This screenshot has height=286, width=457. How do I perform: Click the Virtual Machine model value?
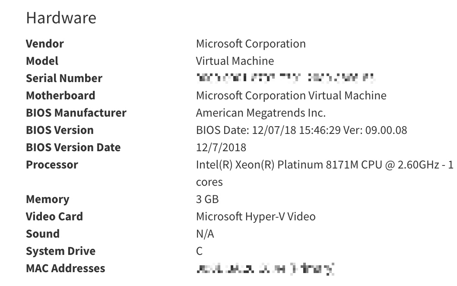(x=235, y=61)
